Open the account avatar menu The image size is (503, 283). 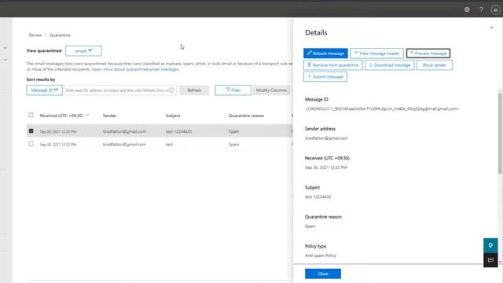[495, 10]
